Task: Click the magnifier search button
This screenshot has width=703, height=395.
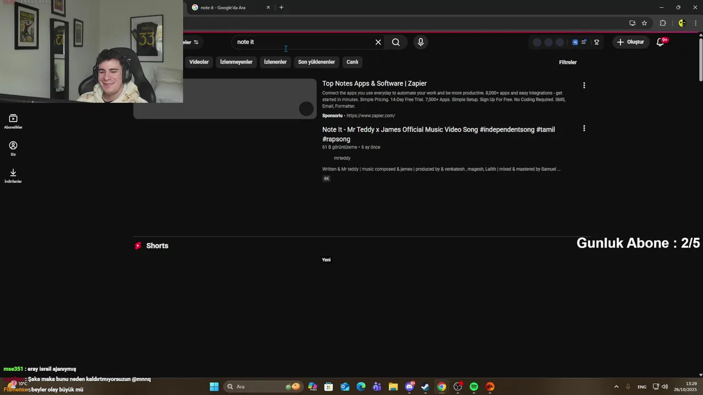Action: point(395,42)
